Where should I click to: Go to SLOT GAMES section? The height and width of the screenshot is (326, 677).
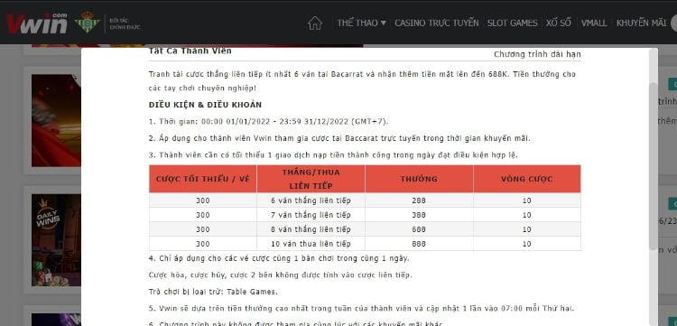tap(512, 23)
